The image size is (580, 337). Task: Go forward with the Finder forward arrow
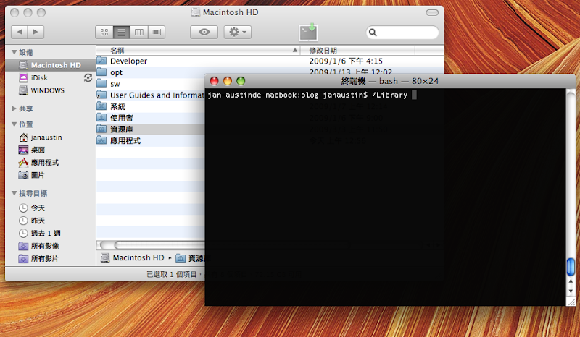click(x=36, y=32)
